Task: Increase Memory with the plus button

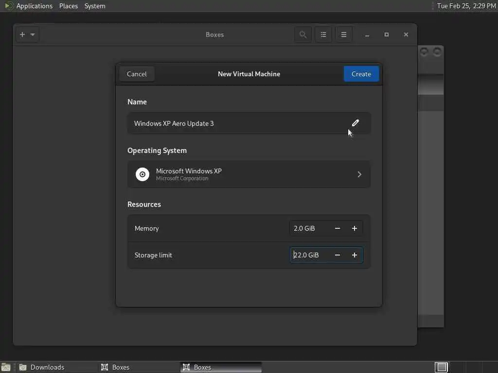Action: [355, 228]
